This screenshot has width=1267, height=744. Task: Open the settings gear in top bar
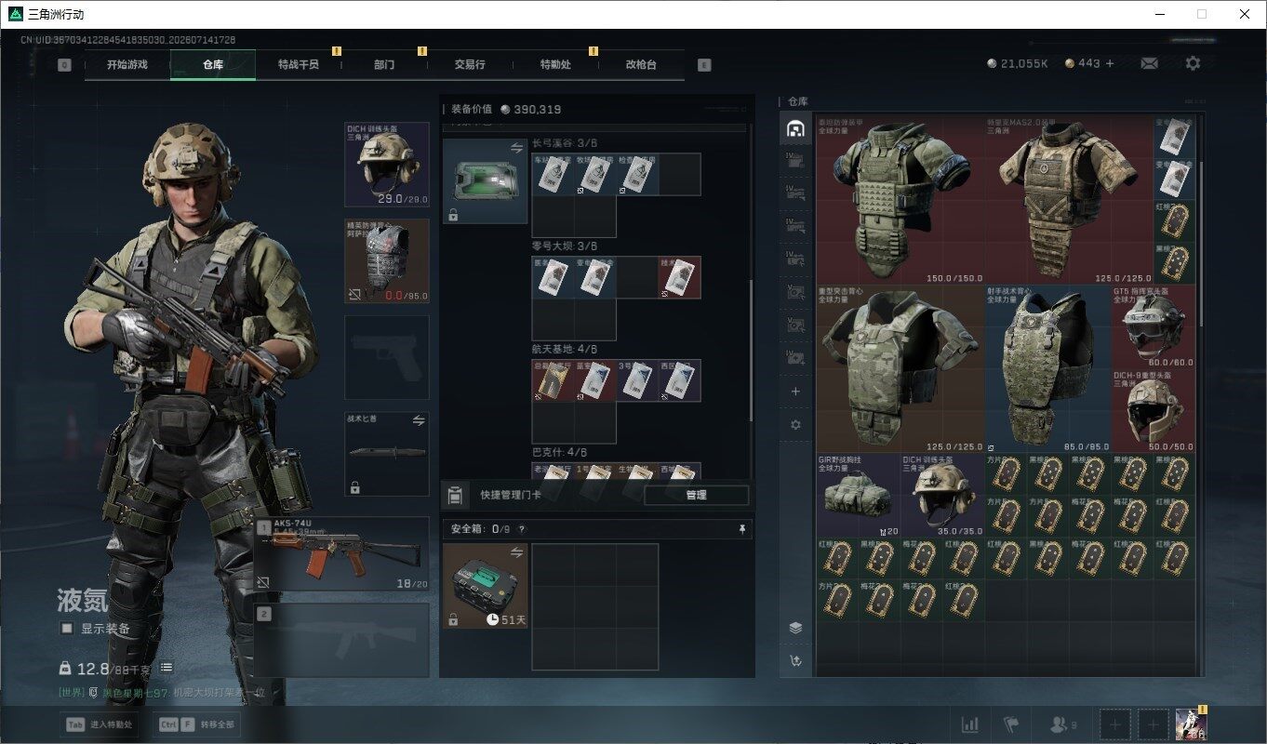click(1193, 63)
